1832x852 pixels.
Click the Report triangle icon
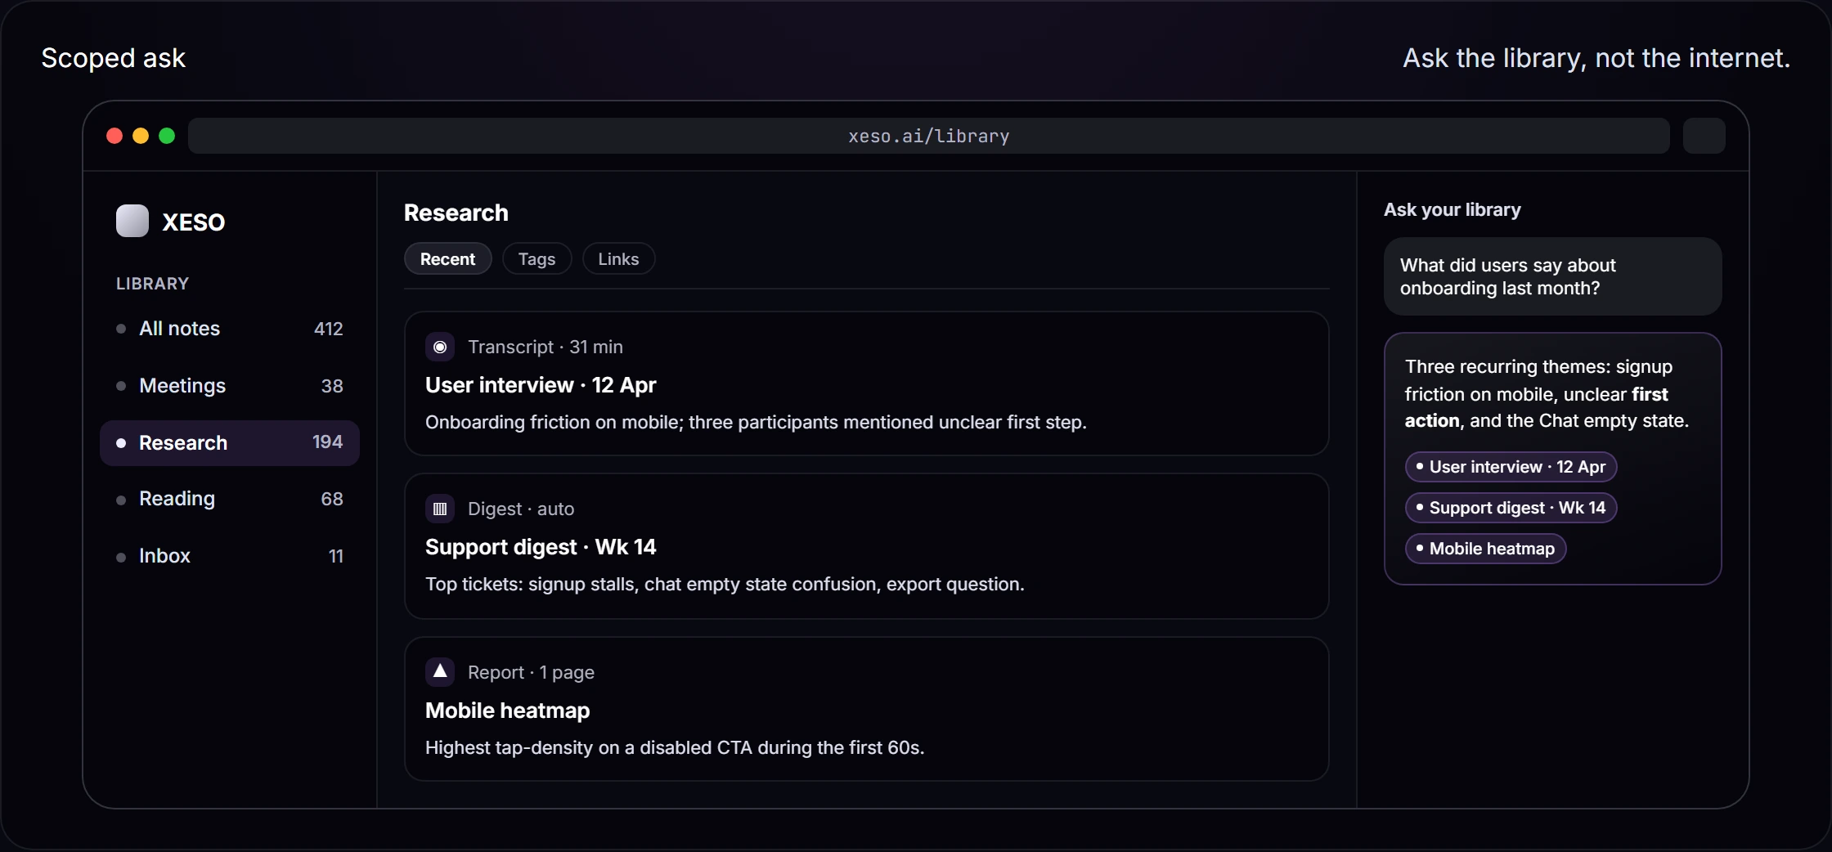tap(440, 672)
